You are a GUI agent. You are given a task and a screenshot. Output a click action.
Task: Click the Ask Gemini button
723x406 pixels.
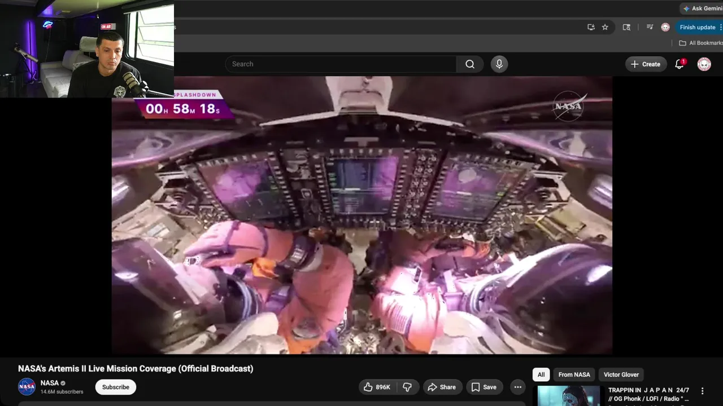pos(702,8)
